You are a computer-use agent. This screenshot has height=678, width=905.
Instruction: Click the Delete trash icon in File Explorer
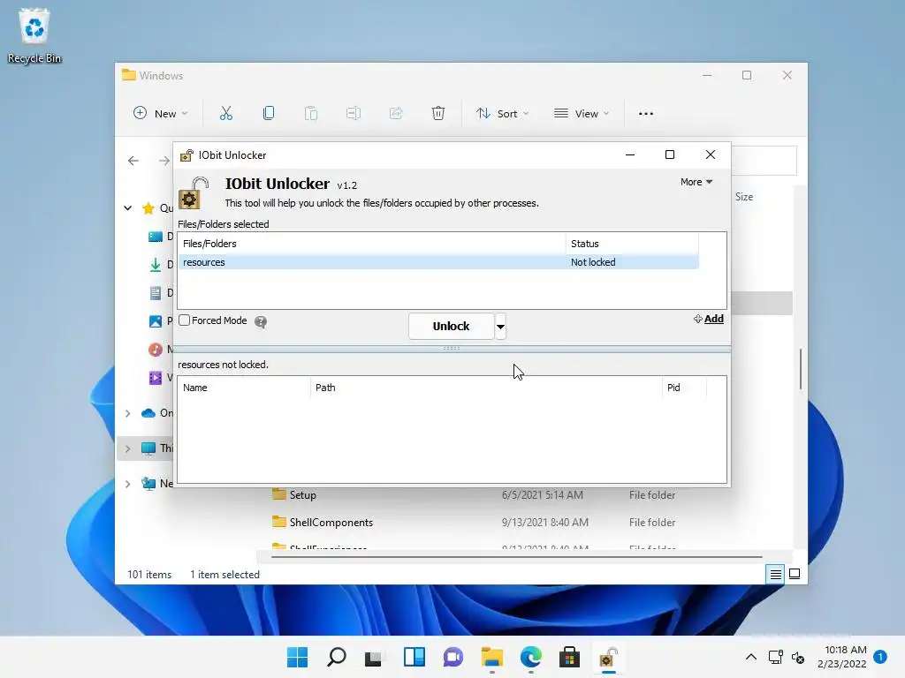pos(438,114)
